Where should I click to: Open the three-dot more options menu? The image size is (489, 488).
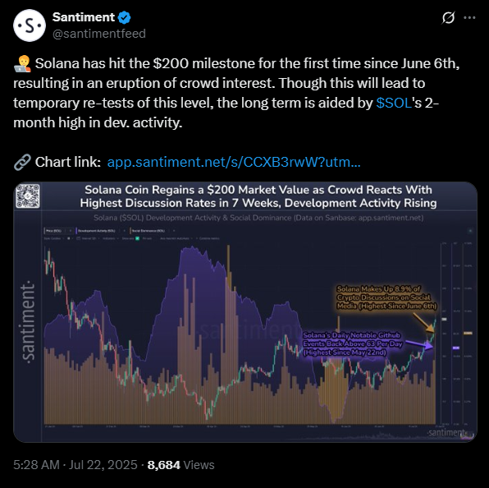469,17
